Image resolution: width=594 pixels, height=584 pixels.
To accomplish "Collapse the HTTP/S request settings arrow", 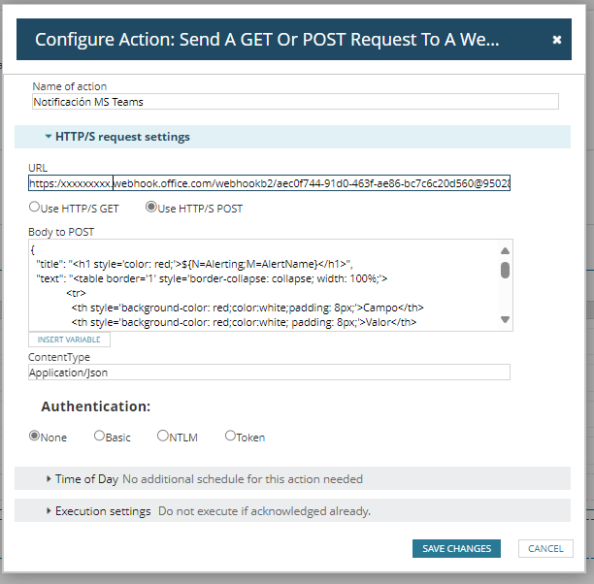I will click(49, 137).
